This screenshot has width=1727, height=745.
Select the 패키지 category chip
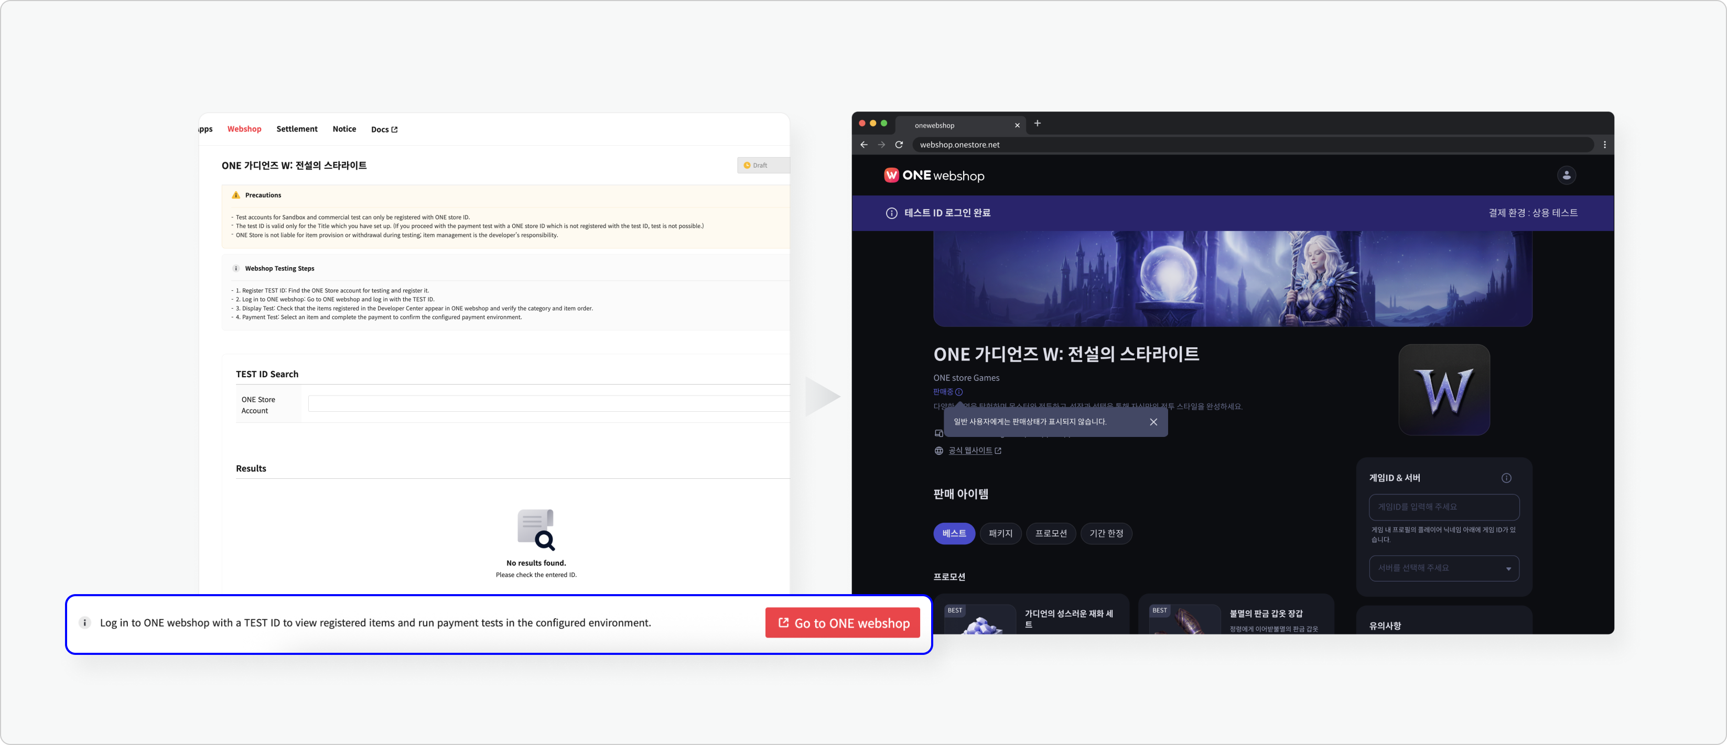1000,533
